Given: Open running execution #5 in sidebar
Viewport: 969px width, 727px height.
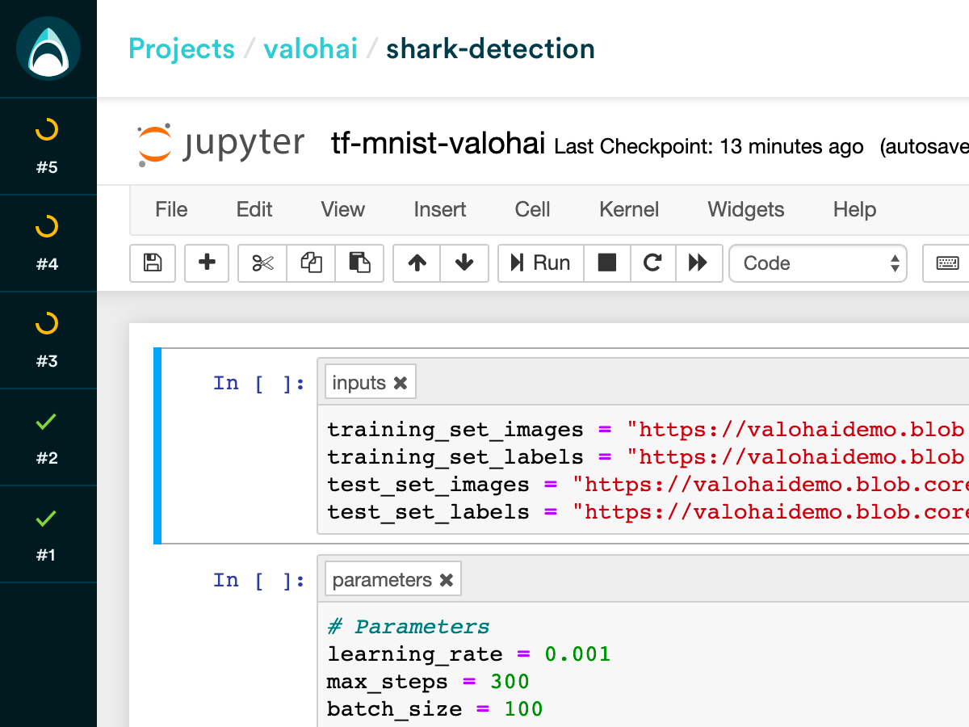Looking at the screenshot, I should tap(48, 146).
